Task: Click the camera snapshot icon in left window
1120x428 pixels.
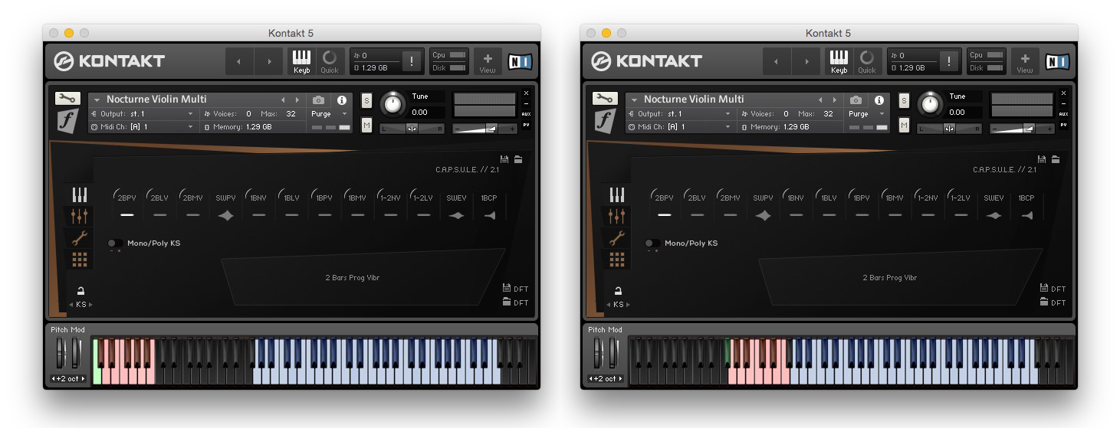Action: (x=318, y=100)
